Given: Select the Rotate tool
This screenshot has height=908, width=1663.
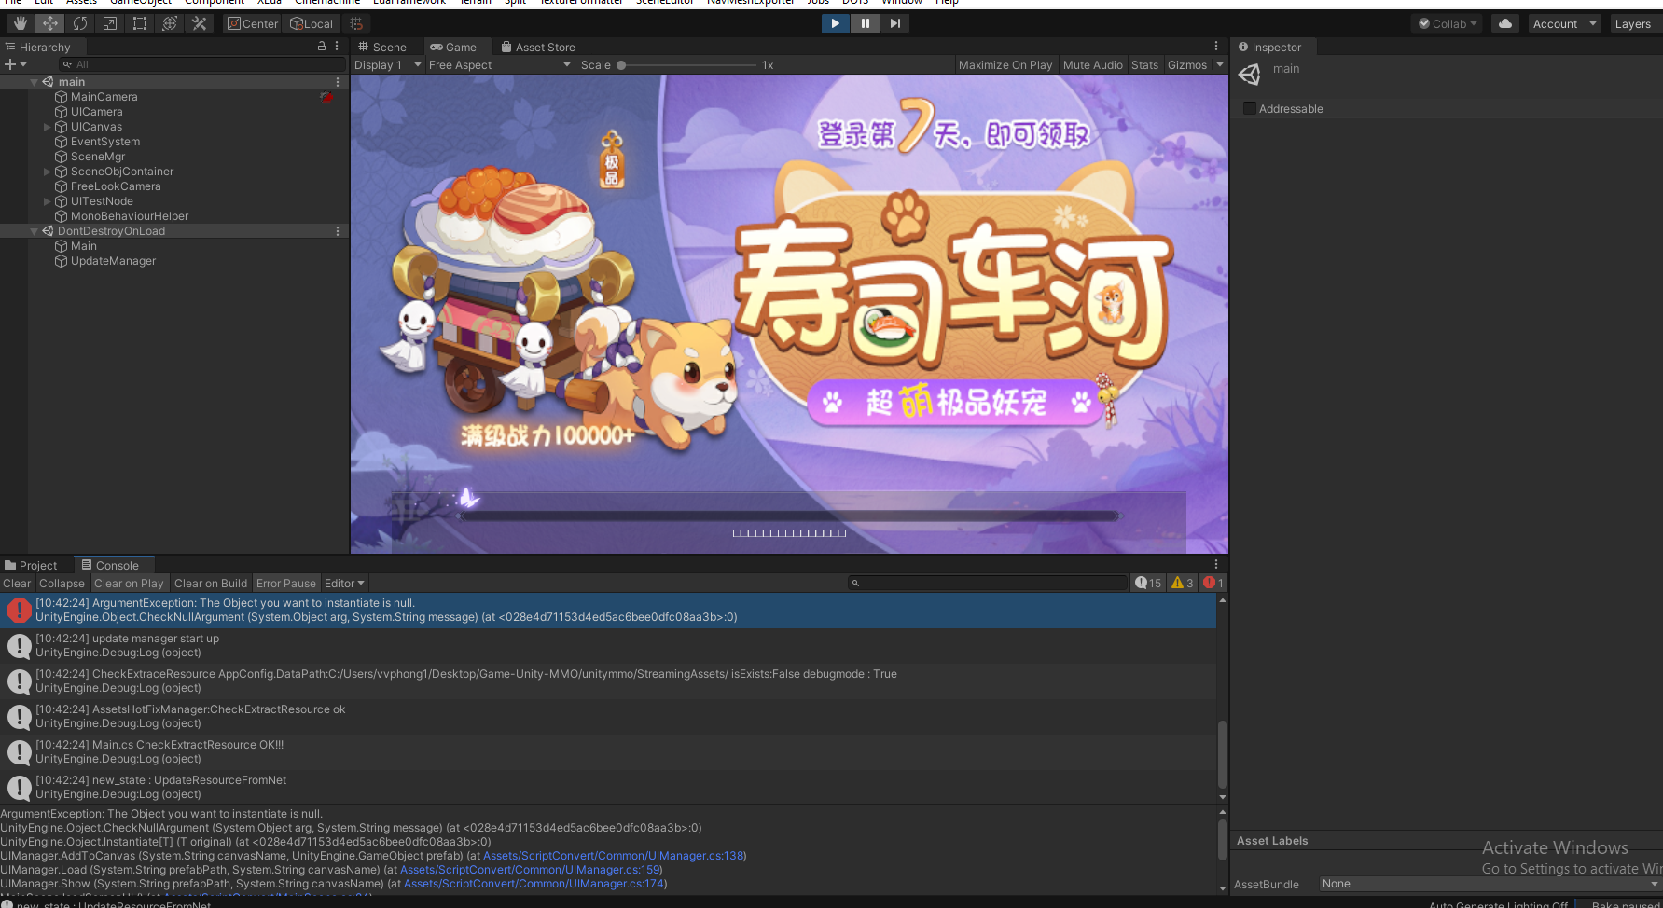Looking at the screenshot, I should 80,23.
